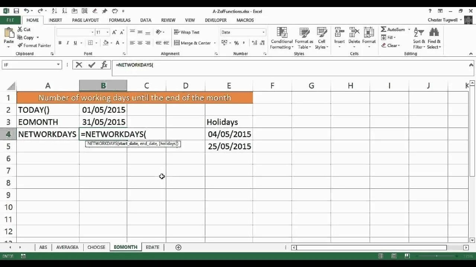Add a new sheet with the plus button
The height and width of the screenshot is (267, 476).
pyautogui.click(x=178, y=247)
